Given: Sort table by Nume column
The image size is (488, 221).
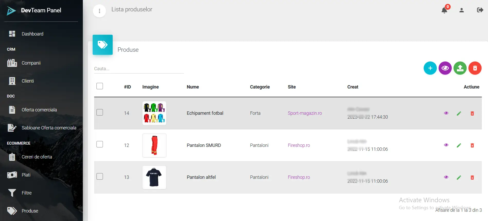Looking at the screenshot, I should click(x=193, y=87).
